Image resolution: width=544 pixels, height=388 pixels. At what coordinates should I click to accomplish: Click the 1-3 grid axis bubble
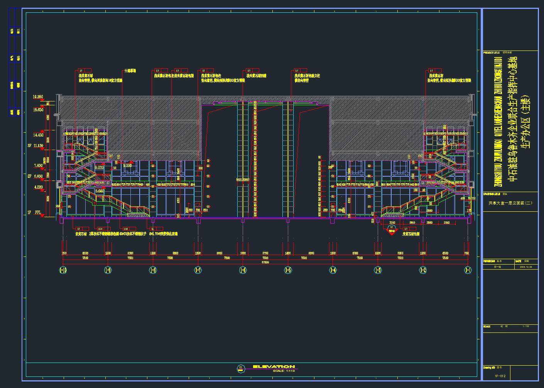click(378, 270)
